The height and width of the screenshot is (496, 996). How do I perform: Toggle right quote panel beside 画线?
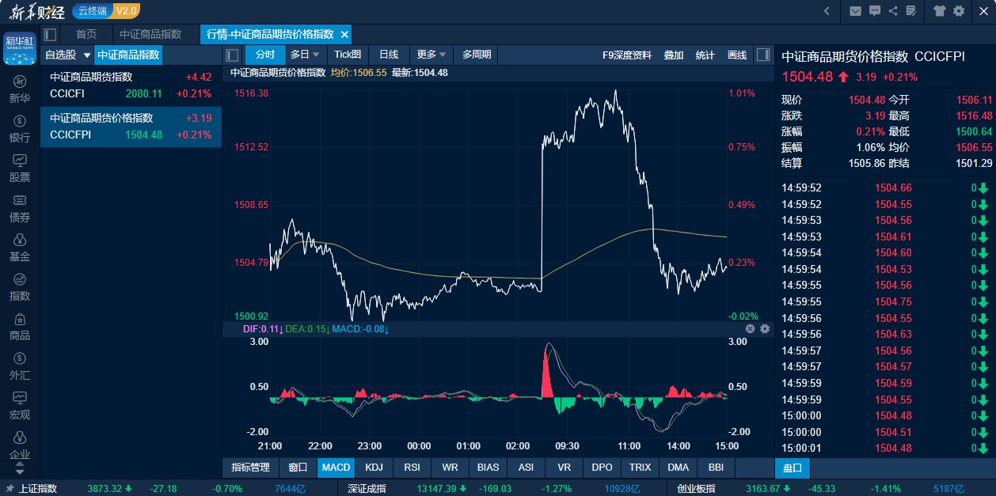(x=762, y=55)
